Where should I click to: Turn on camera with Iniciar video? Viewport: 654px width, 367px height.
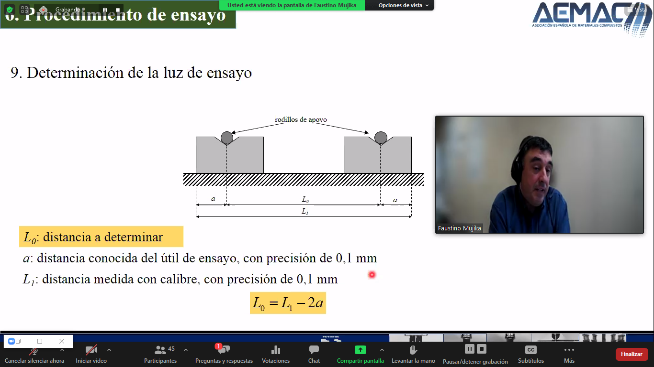tap(91, 354)
